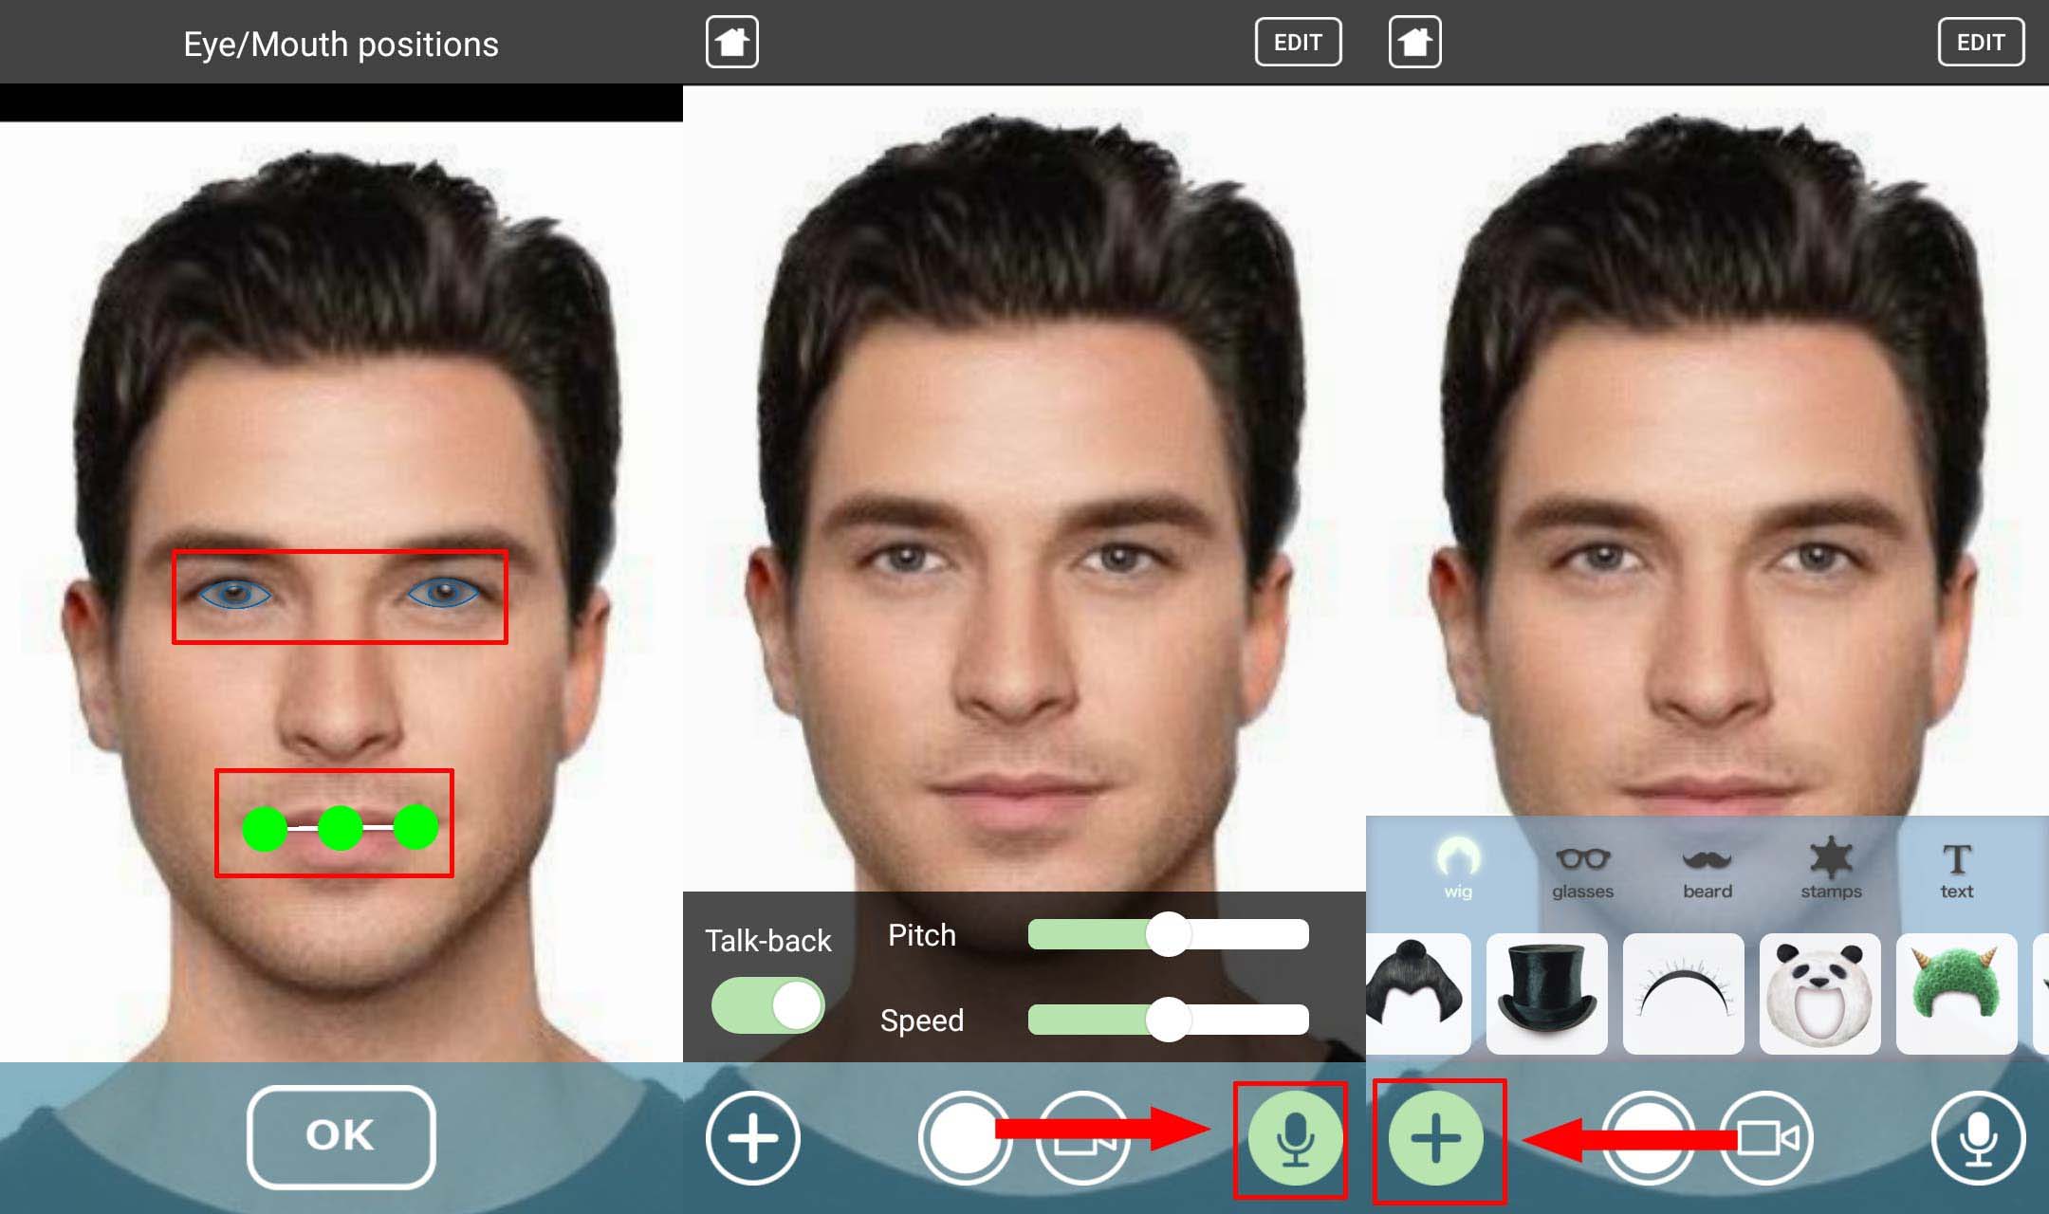Tap the green plus icon, right screen

(x=1436, y=1138)
